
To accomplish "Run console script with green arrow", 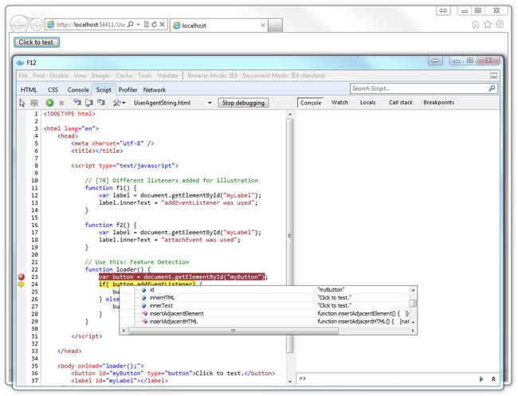I will pyautogui.click(x=481, y=378).
